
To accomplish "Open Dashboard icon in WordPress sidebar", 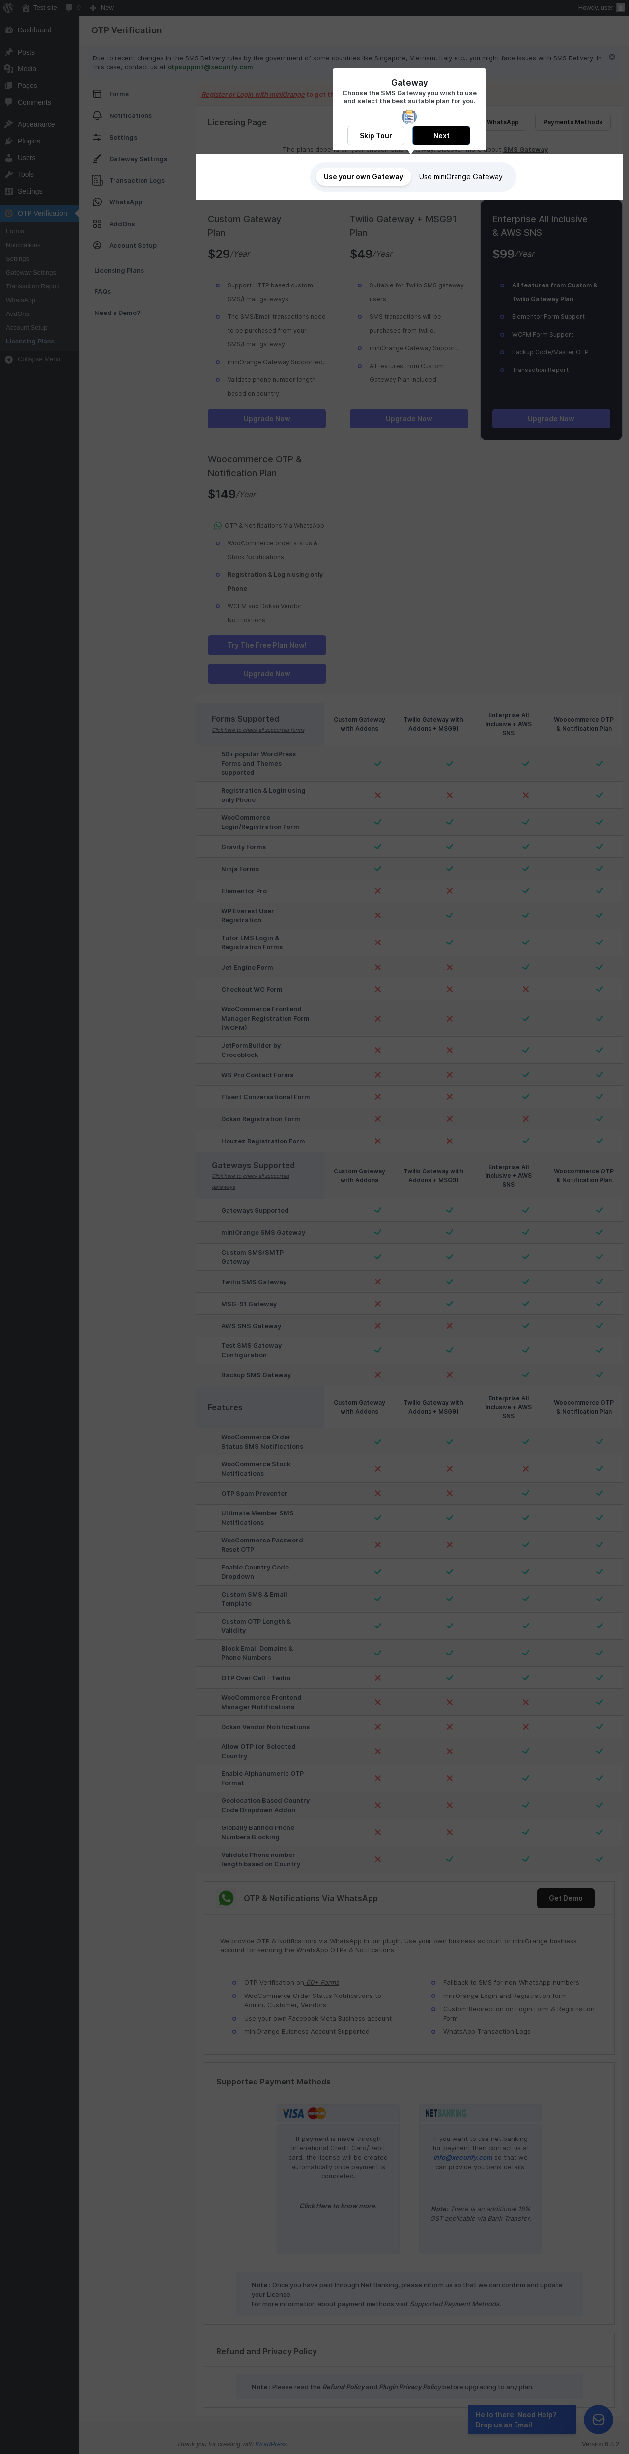I will [x=8, y=30].
